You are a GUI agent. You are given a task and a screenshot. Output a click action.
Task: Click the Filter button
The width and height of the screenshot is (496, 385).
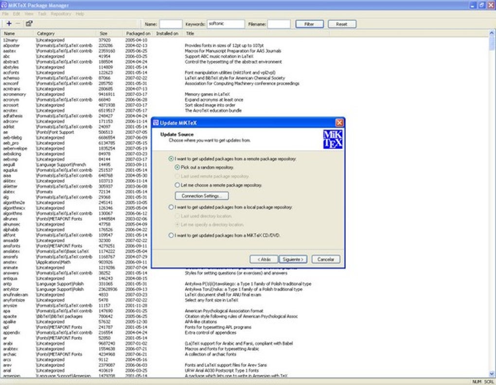click(x=309, y=24)
